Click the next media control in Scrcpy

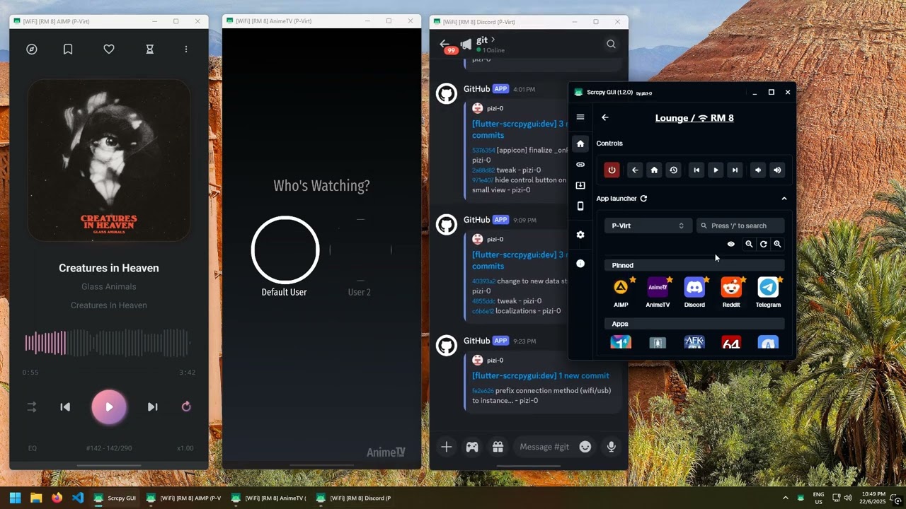735,170
